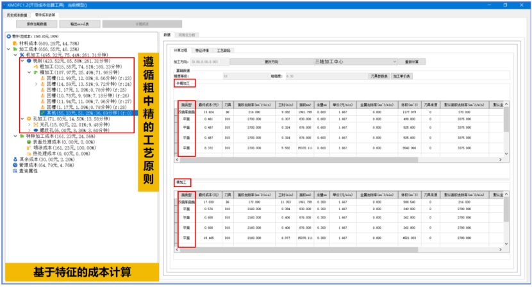Viewport: 532px width, 287px height.
Task: Open the 三轴加工中心 machine dropdown
Action: (396, 61)
